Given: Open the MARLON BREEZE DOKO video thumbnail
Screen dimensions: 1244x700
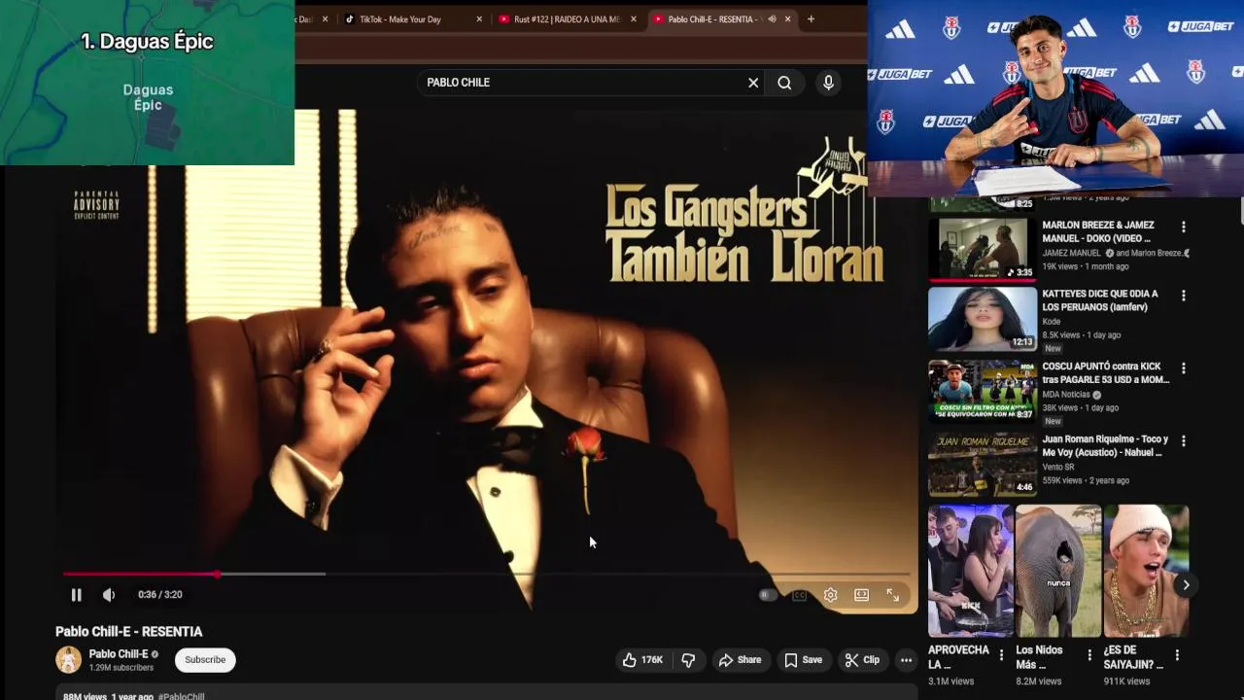Looking at the screenshot, I should pyautogui.click(x=983, y=248).
